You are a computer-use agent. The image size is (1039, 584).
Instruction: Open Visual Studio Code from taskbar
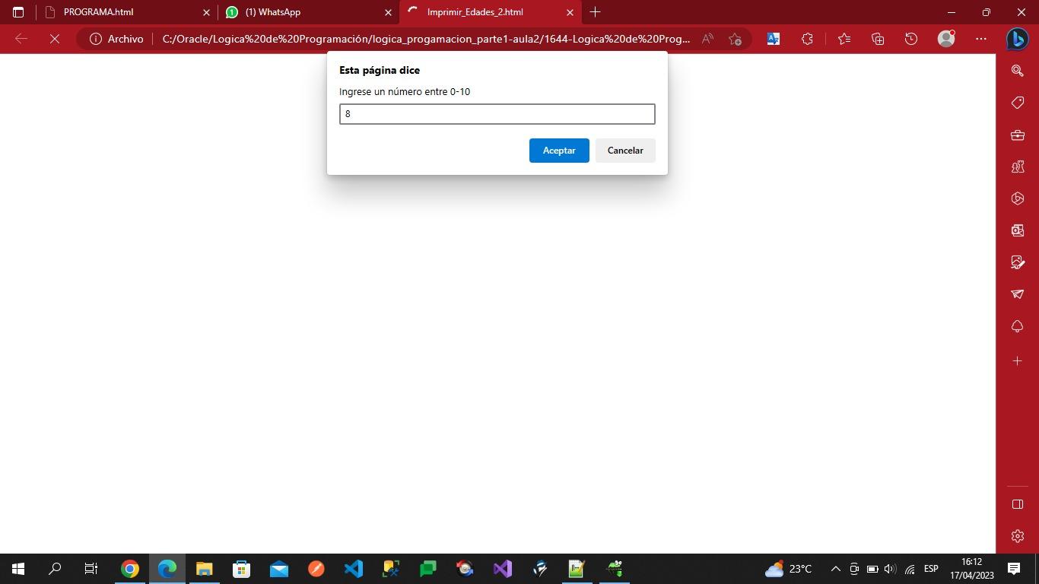pos(353,569)
